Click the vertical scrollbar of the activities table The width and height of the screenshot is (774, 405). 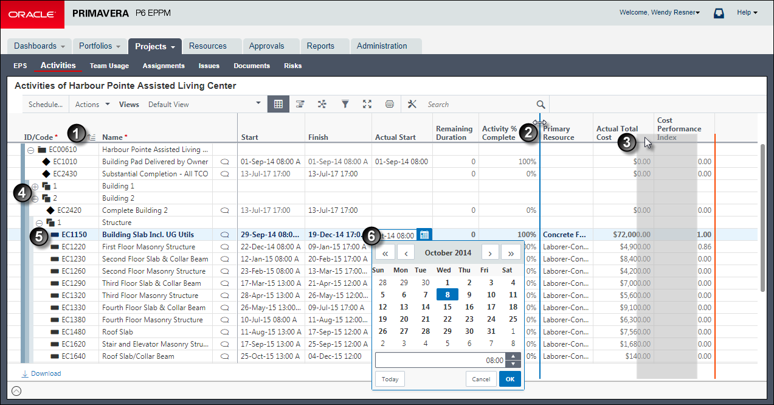click(763, 217)
